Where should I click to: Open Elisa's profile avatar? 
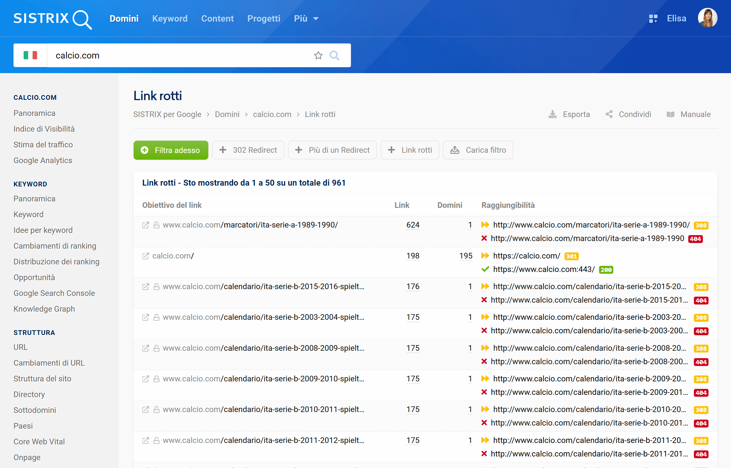click(x=707, y=18)
